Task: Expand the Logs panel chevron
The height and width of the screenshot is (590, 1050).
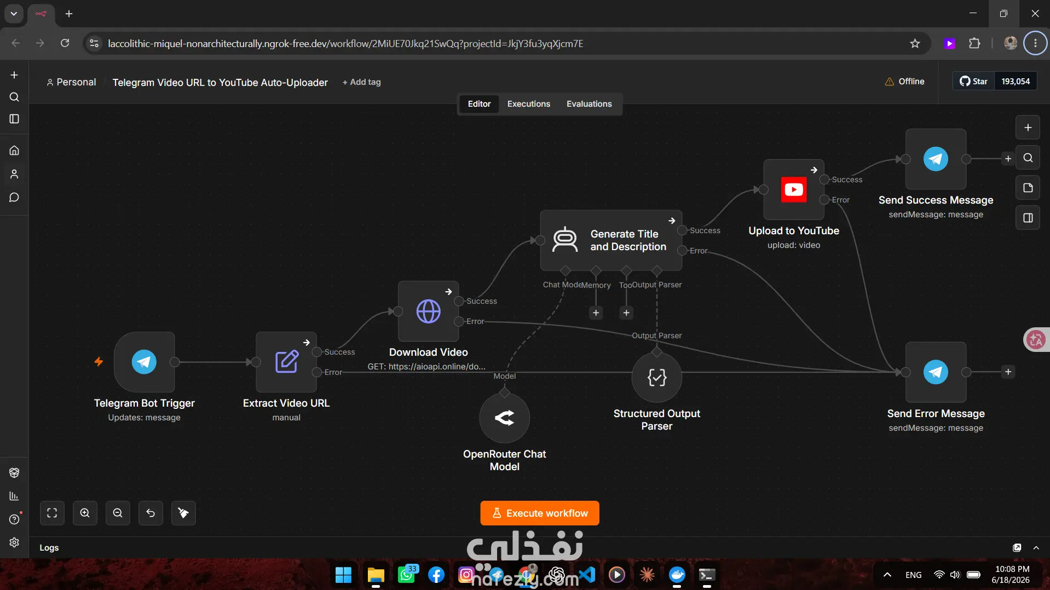Action: coord(1036,548)
